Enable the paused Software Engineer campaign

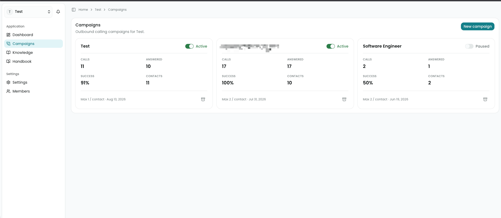pos(469,46)
